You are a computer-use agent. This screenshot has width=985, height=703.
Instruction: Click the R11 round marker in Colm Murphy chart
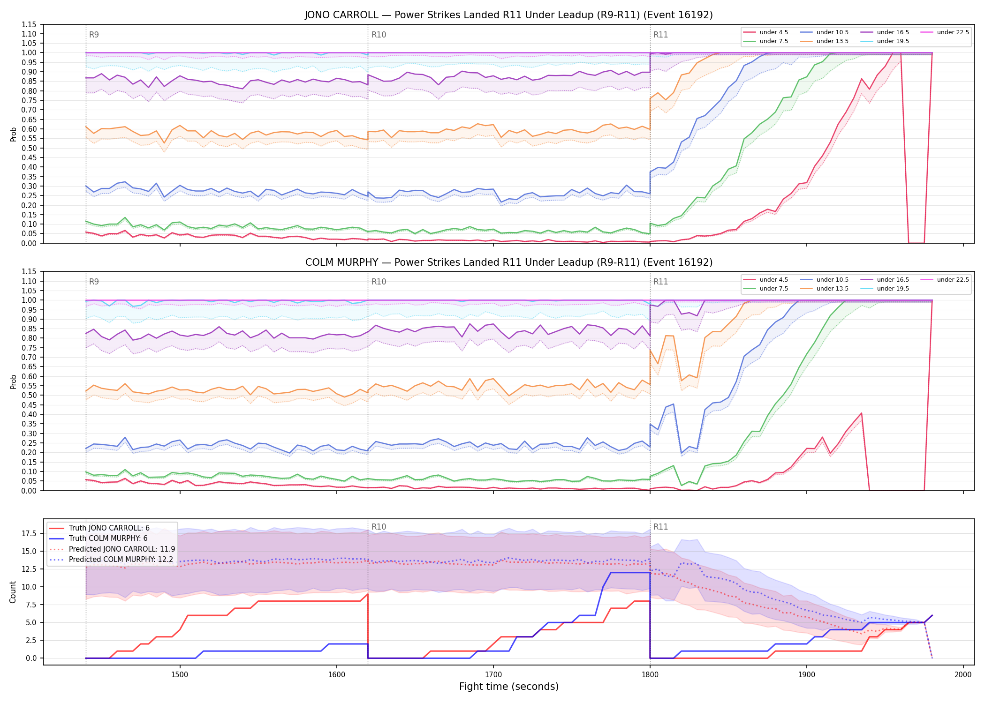click(x=660, y=282)
